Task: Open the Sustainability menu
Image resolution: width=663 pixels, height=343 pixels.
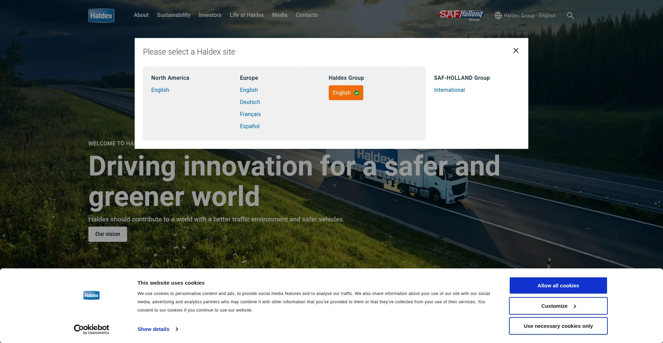Action: tap(173, 15)
